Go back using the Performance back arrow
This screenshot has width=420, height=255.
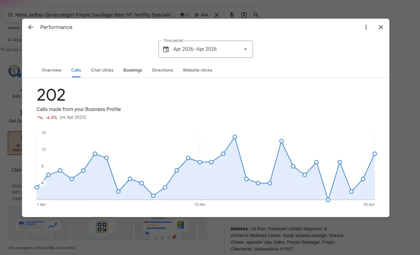tap(31, 27)
